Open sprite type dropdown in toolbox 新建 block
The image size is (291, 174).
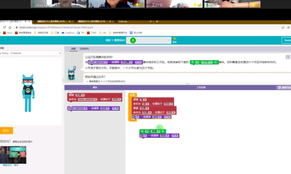point(80,95)
